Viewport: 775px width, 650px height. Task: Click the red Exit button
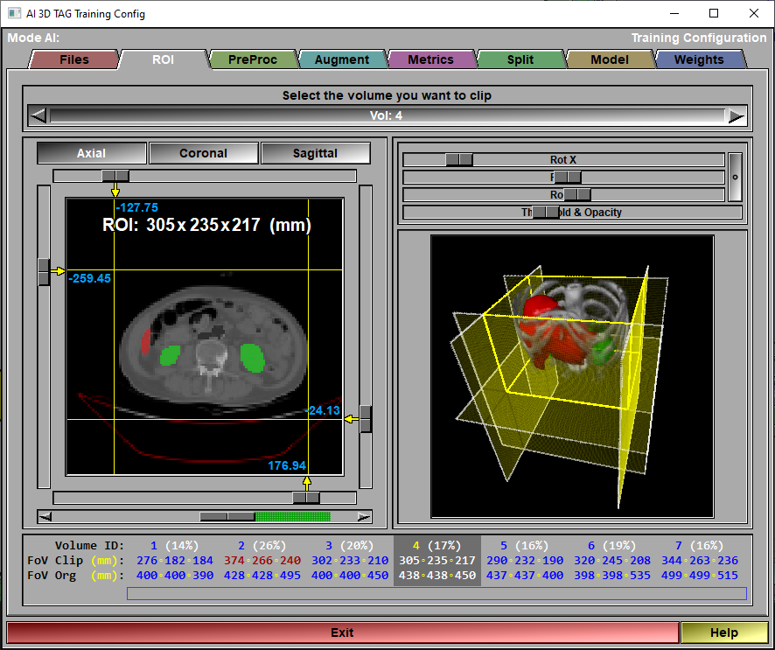(x=343, y=633)
